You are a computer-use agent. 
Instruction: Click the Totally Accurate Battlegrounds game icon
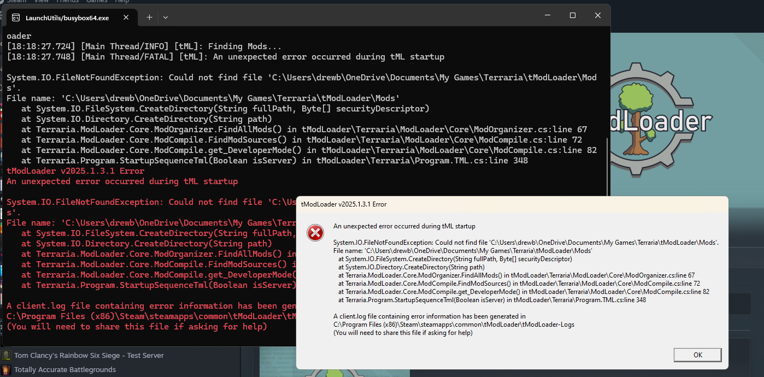click(6, 370)
